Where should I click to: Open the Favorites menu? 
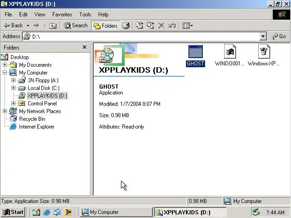[x=62, y=15]
